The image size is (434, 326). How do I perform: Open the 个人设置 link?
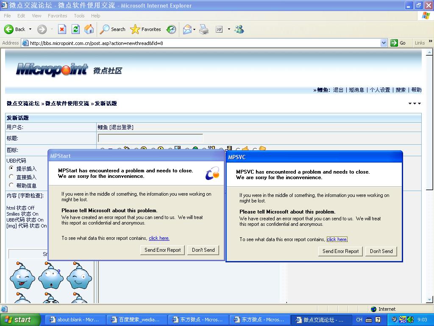380,90
